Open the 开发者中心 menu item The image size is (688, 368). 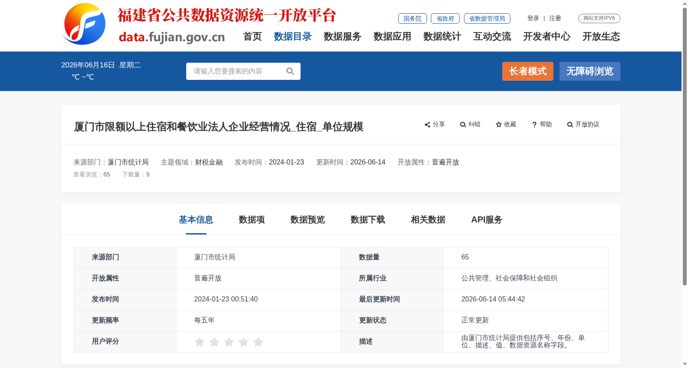[547, 36]
